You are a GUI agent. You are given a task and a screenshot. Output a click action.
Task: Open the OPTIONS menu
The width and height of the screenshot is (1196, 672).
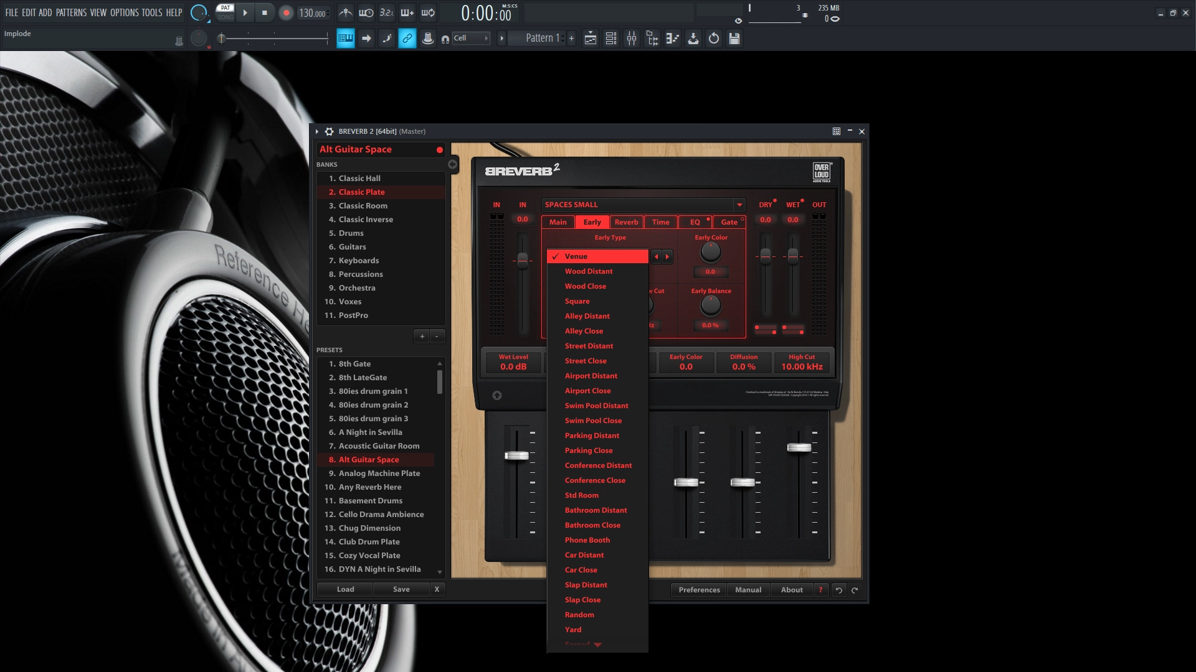point(125,12)
